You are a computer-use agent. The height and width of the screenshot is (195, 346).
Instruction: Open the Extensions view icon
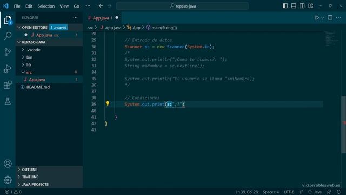coord(8,85)
